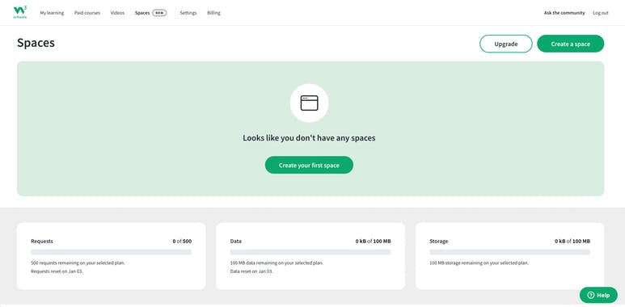625x307 pixels.
Task: Select the Spaces nav item
Action: pos(142,13)
